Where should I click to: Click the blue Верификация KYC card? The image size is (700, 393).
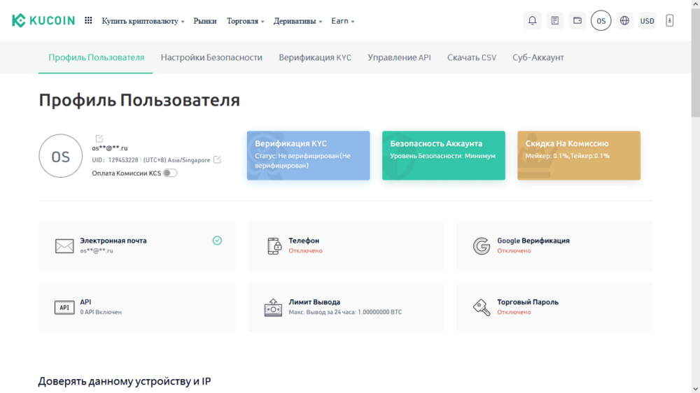(x=308, y=155)
